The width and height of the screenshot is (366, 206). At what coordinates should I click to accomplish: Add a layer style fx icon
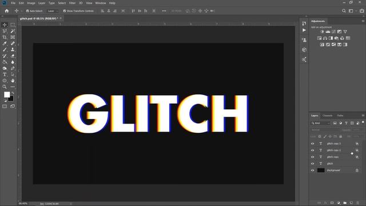[x=325, y=203]
